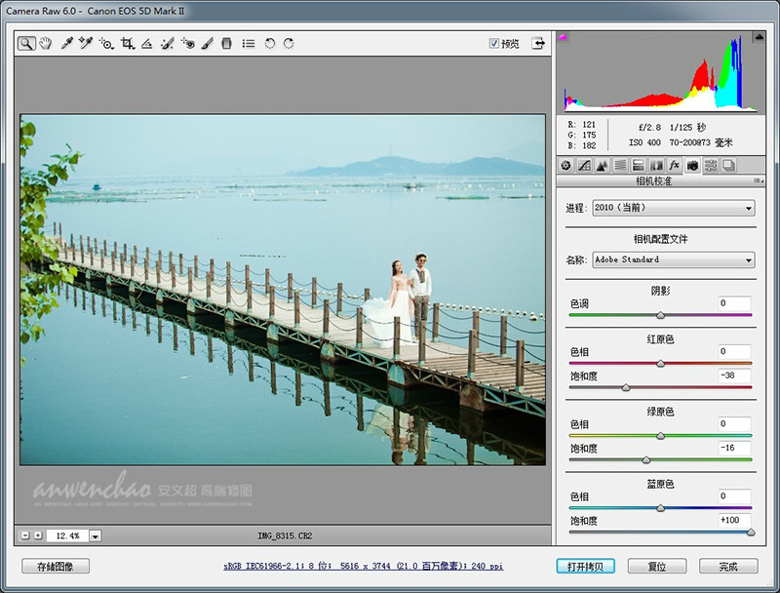The image size is (780, 593).
Task: Click the 打开拷贝 button
Action: coord(585,566)
